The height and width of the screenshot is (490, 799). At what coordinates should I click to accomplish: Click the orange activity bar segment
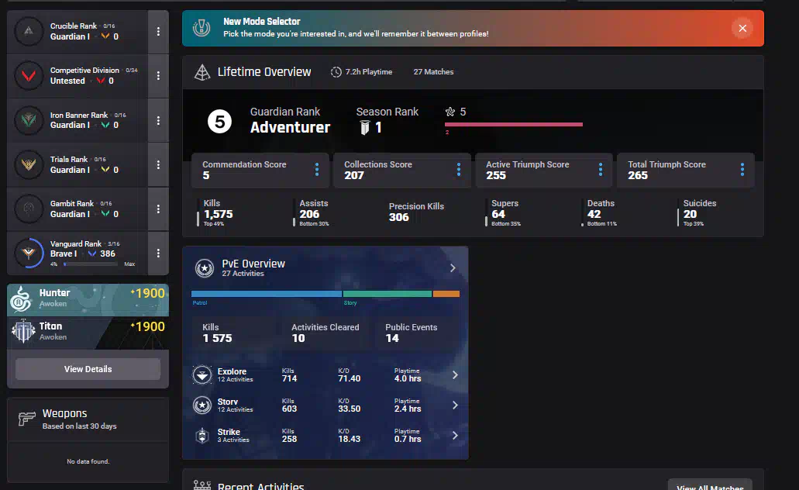[446, 294]
